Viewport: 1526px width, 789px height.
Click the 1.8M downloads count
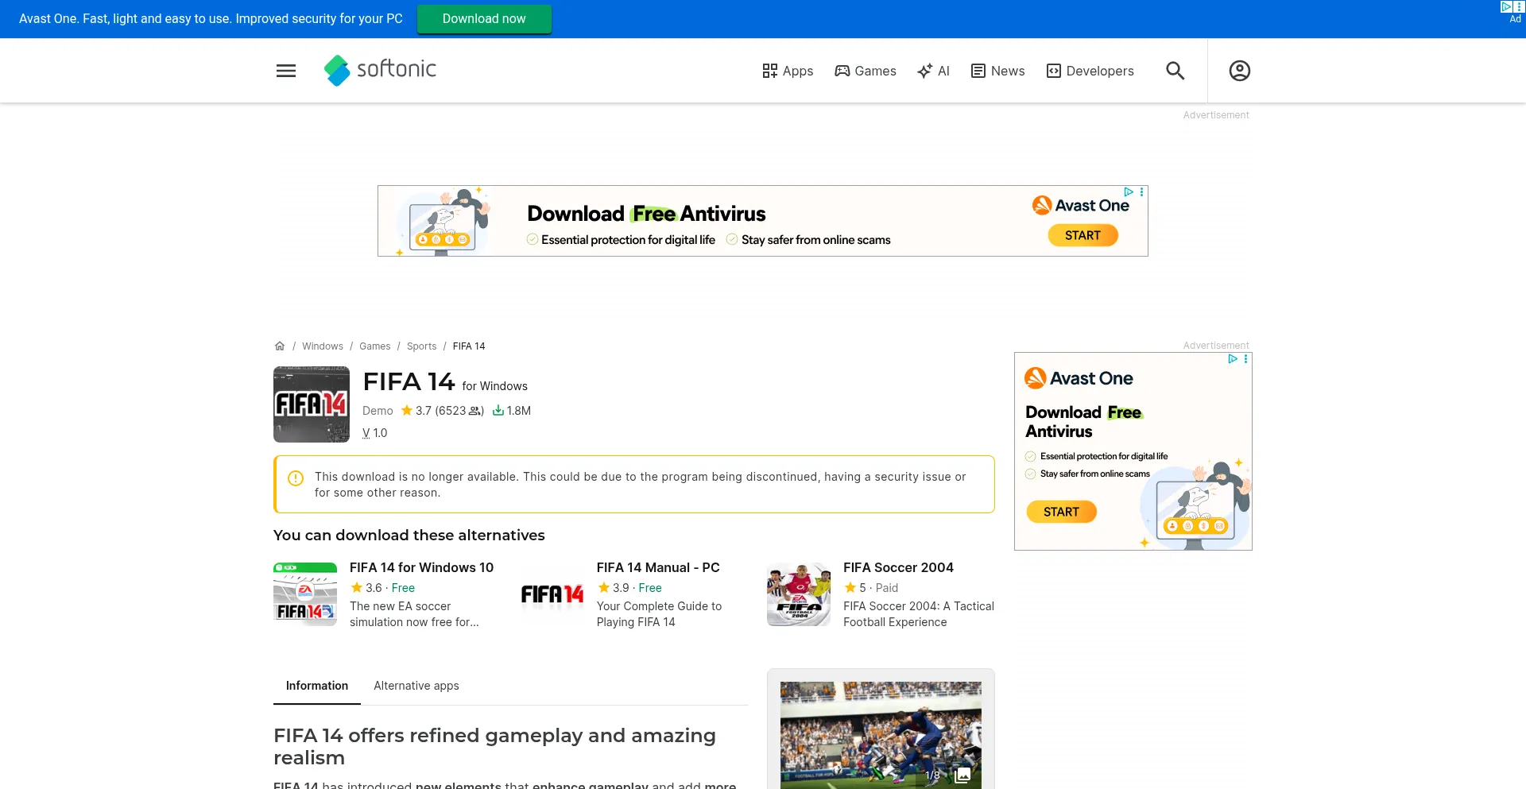[x=512, y=411]
